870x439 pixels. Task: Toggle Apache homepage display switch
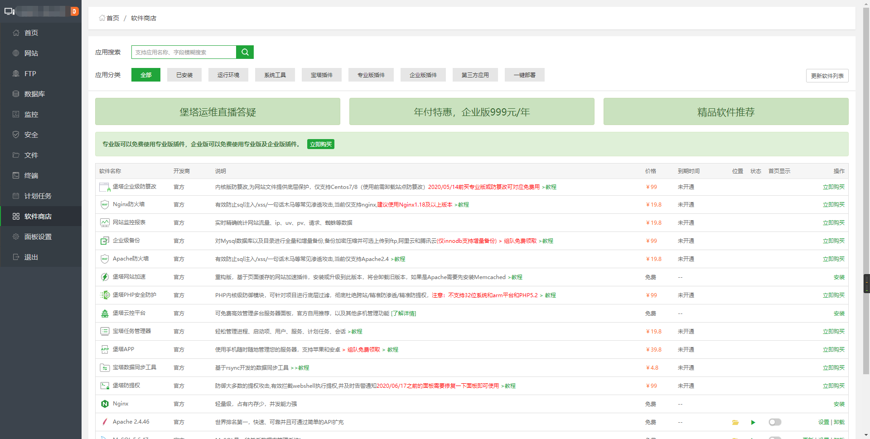pyautogui.click(x=775, y=422)
